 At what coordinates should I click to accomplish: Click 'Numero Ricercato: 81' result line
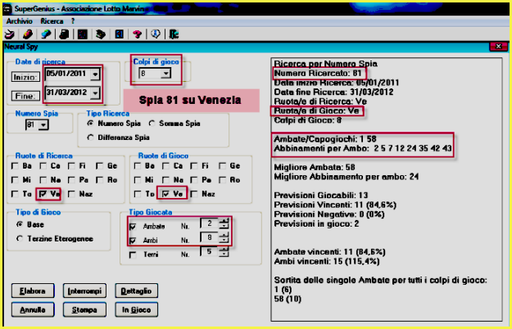point(318,73)
